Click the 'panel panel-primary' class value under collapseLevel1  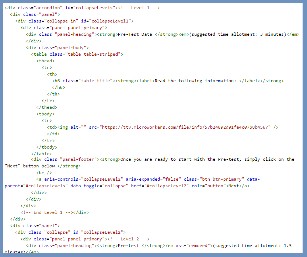tap(77, 28)
